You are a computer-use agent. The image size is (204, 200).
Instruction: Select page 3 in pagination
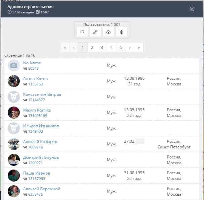101,48
